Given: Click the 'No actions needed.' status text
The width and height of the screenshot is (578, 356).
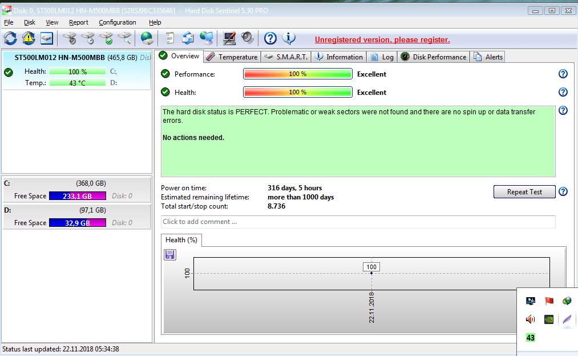Looking at the screenshot, I should [x=193, y=137].
